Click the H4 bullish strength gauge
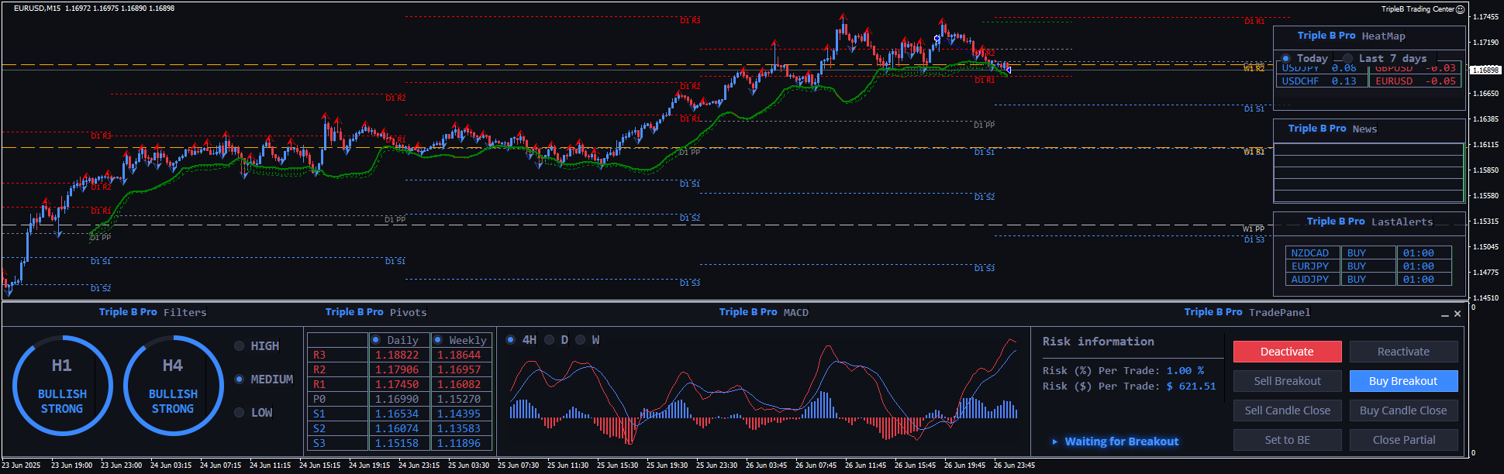This screenshot has height=474, width=1504. pyautogui.click(x=173, y=386)
